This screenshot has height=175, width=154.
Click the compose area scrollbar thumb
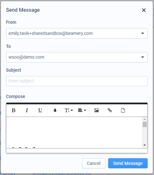(x=145, y=125)
